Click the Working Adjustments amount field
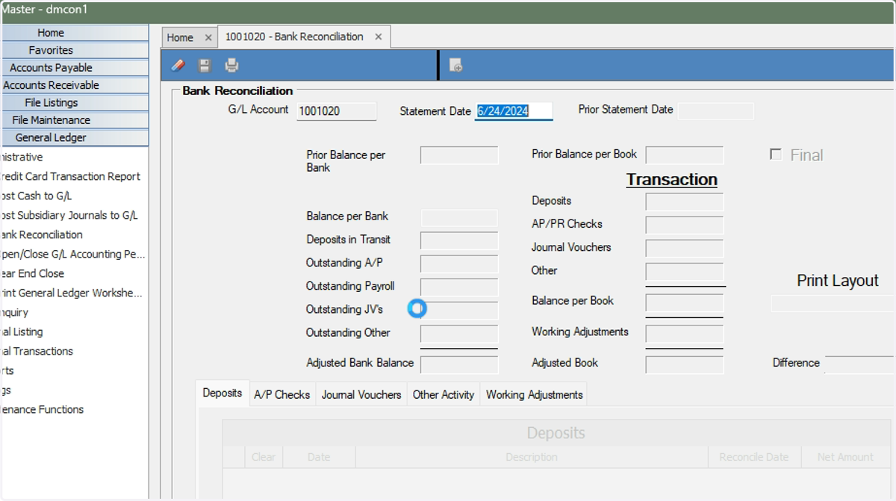This screenshot has width=896, height=501. 685,333
